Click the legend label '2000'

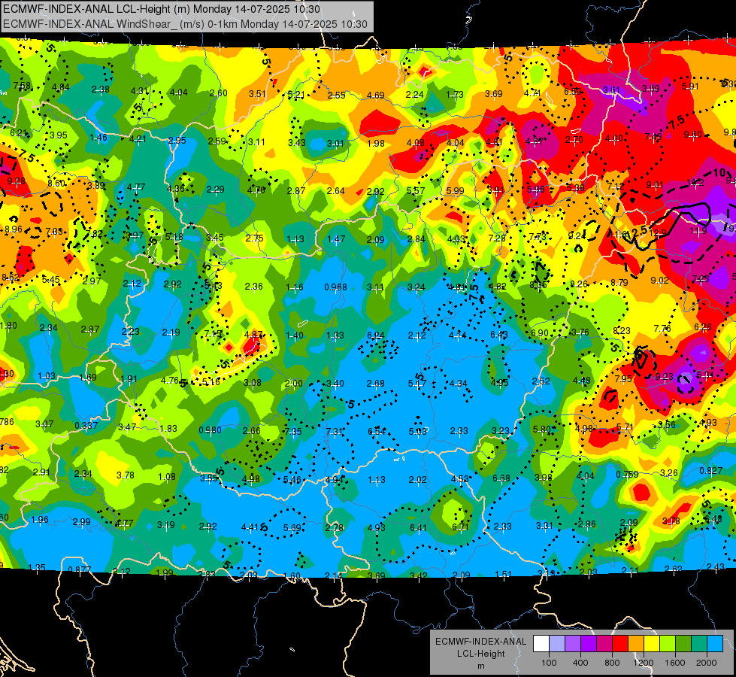(x=706, y=663)
